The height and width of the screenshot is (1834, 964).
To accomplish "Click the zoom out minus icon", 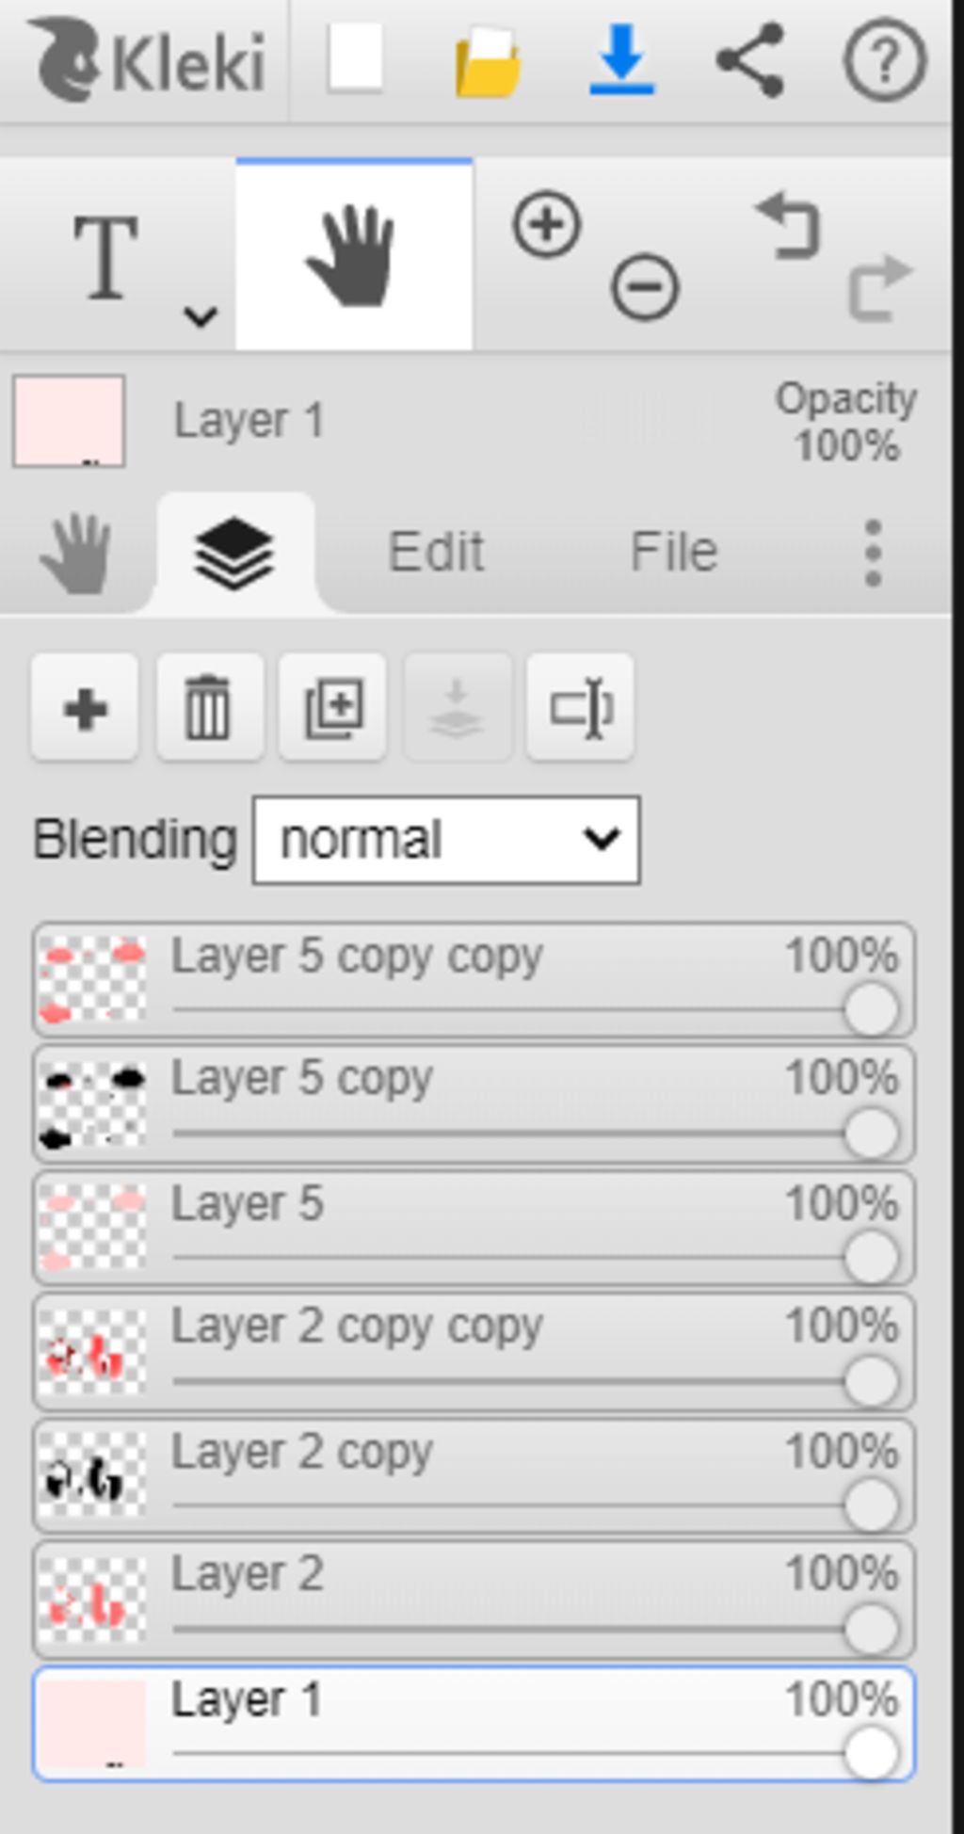I will click(645, 286).
